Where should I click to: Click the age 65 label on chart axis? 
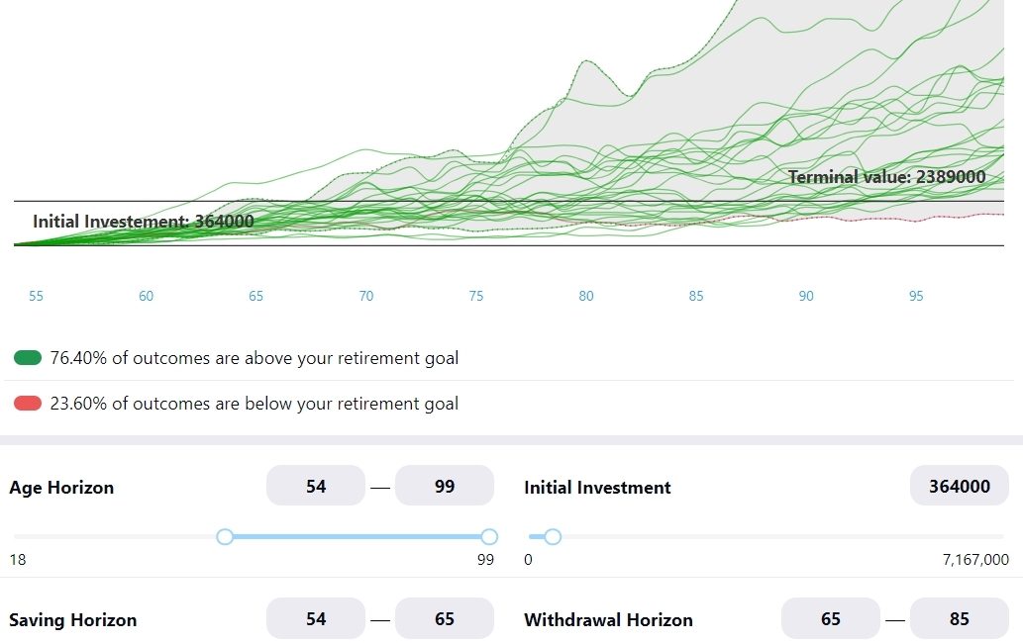point(256,296)
